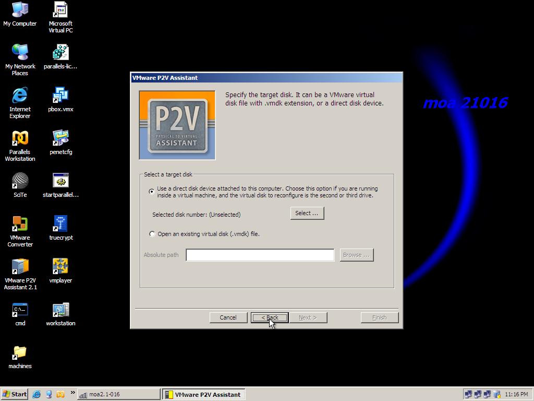Image resolution: width=534 pixels, height=401 pixels.
Task: Switch to moa2.1-016 taskbar item
Action: 118,394
